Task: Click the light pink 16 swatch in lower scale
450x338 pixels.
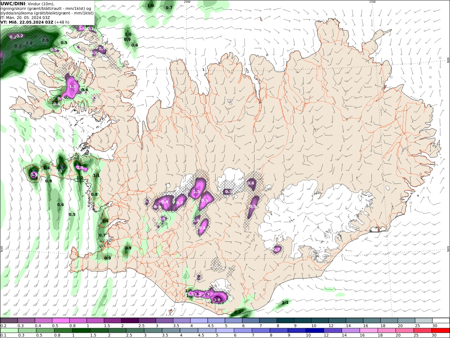Action: (368, 330)
